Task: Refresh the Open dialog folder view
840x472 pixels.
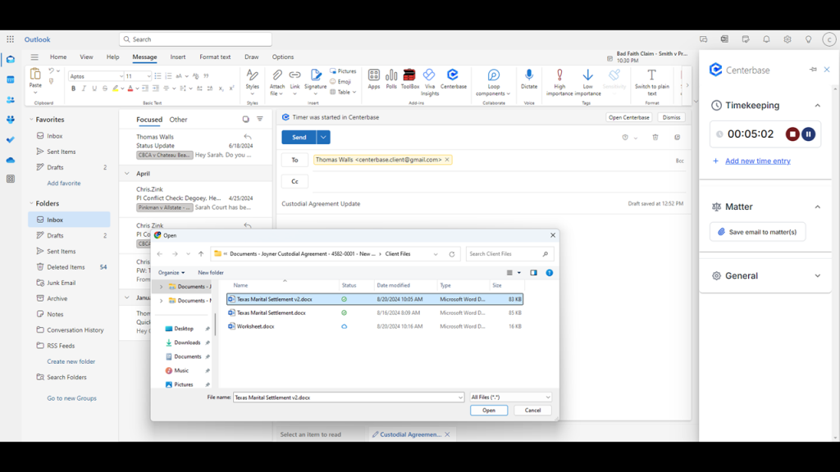Action: tap(452, 254)
